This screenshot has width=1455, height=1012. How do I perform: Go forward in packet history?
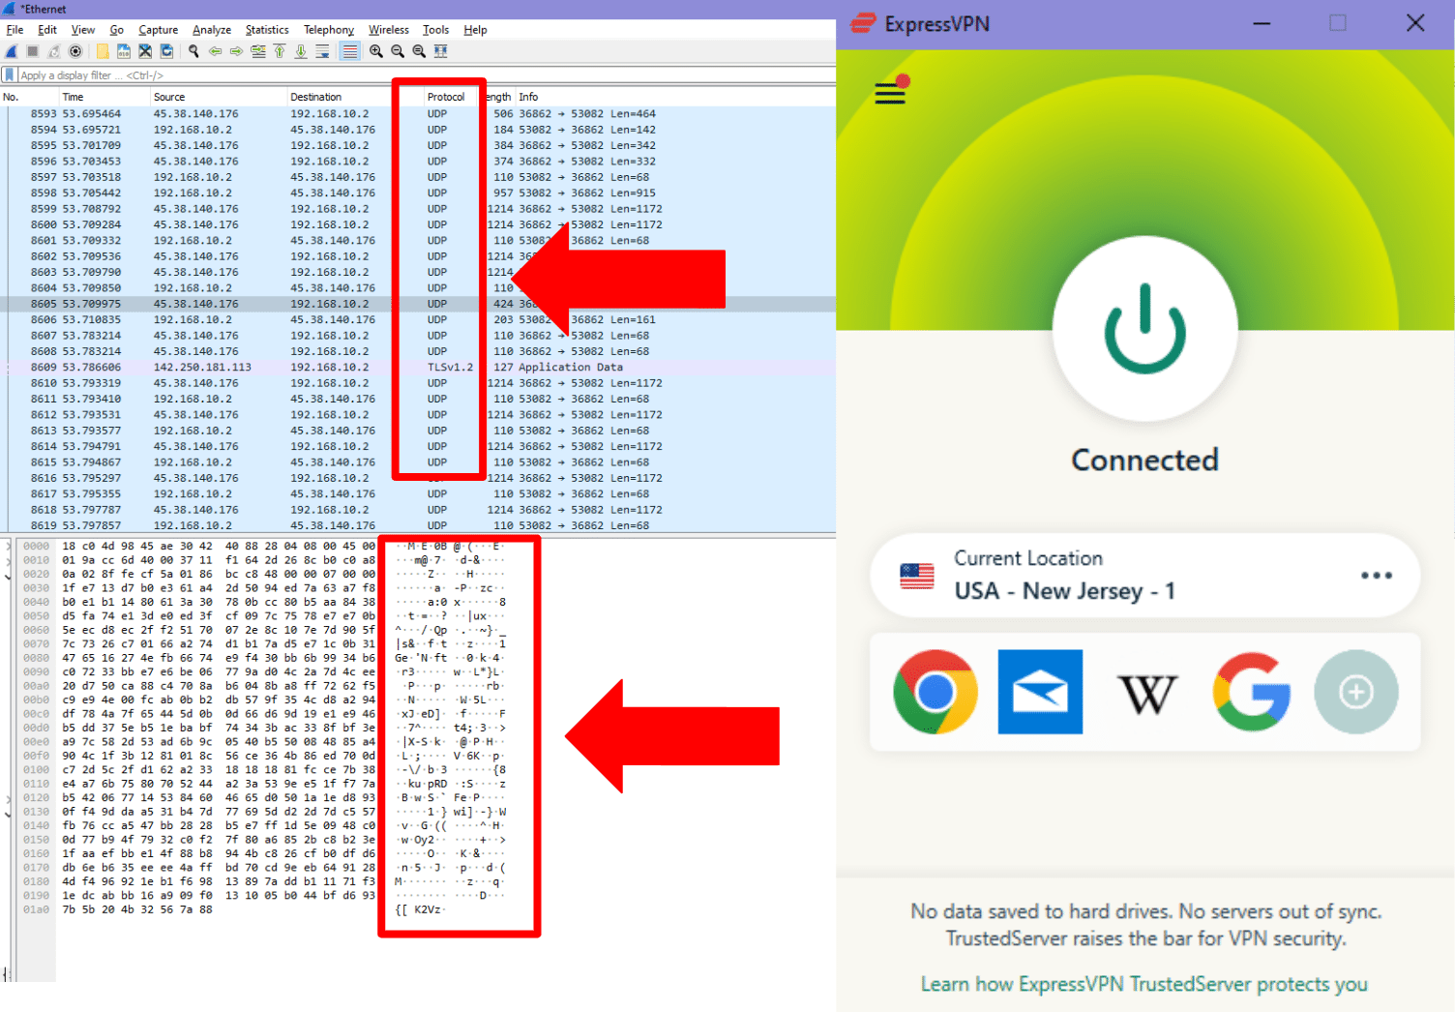coord(236,51)
